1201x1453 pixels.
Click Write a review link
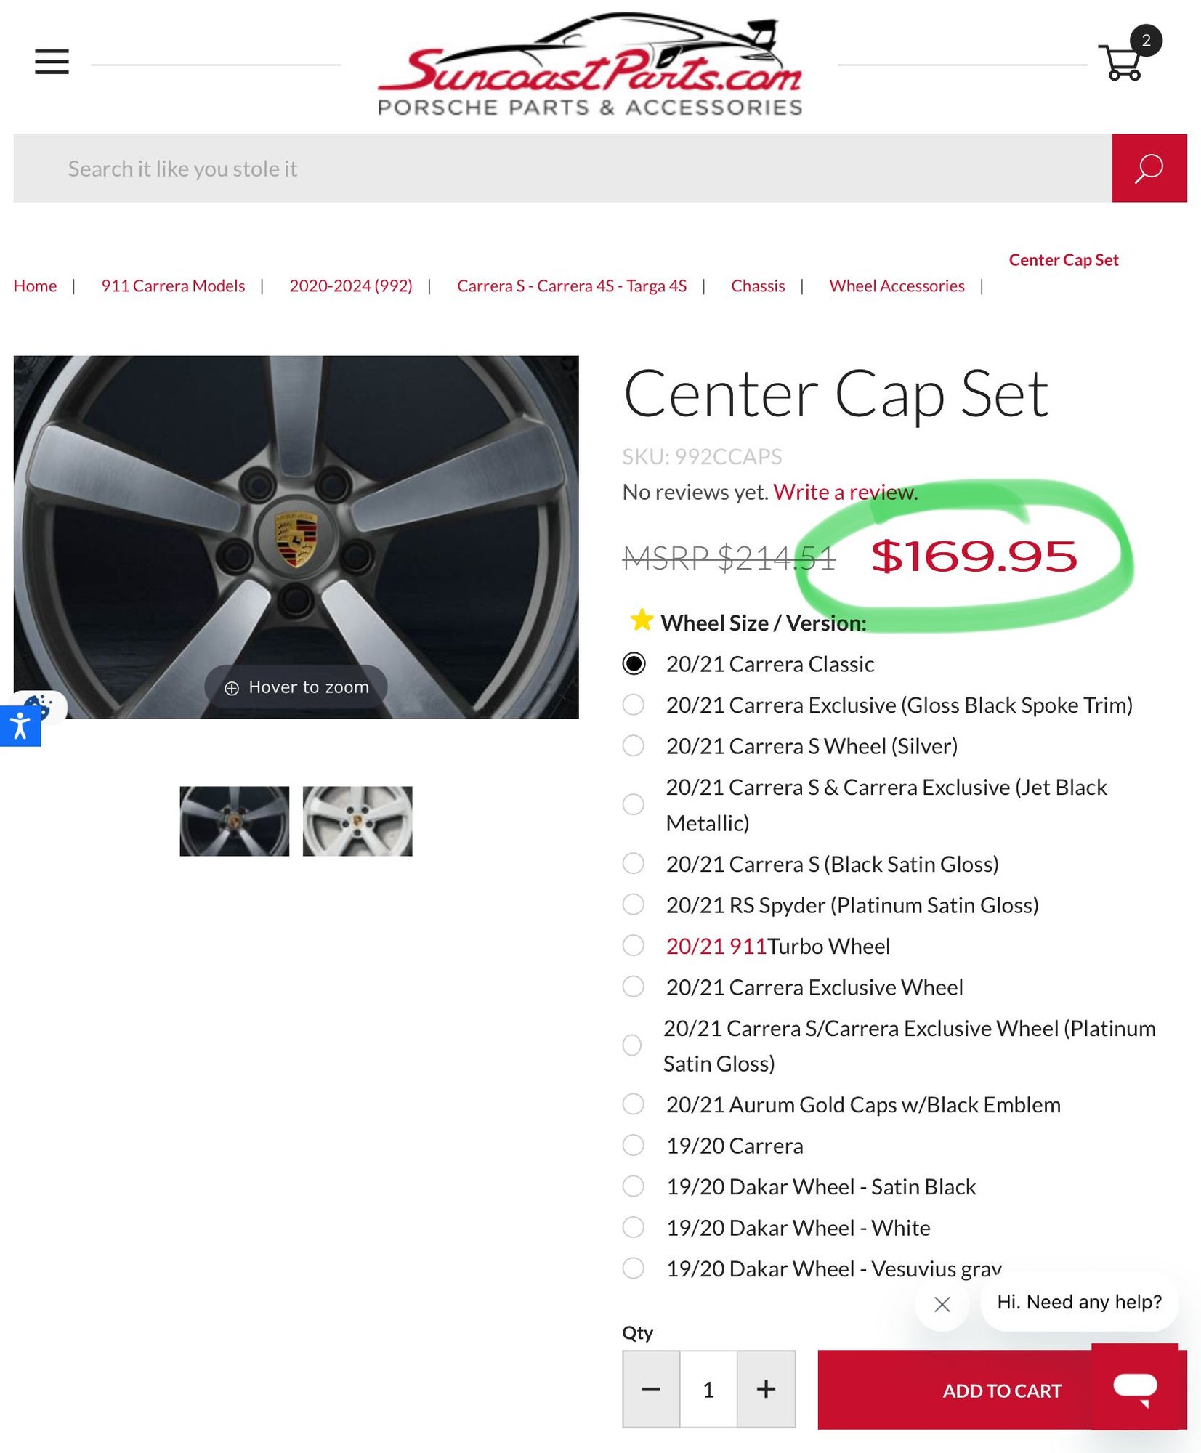(x=844, y=492)
